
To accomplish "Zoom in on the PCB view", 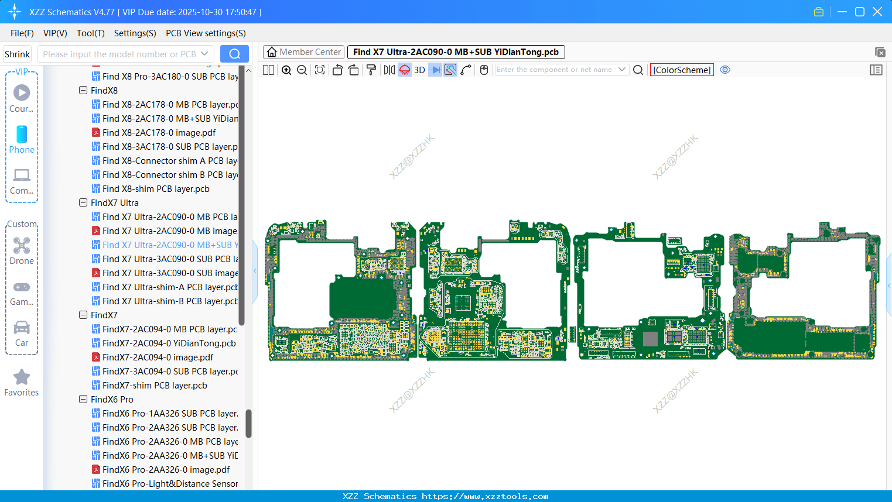I will click(x=286, y=70).
